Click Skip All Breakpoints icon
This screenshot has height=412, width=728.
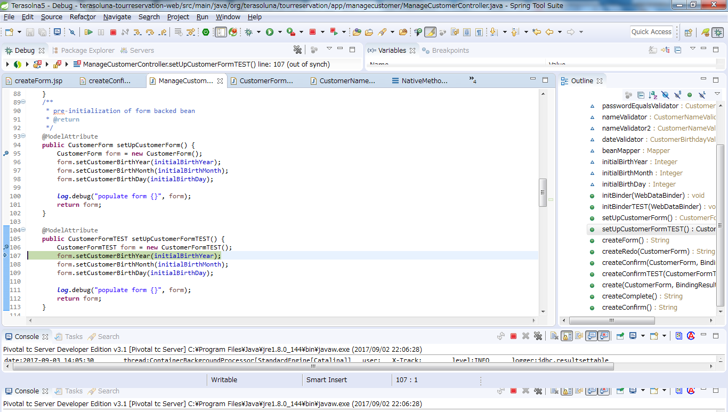(72, 32)
